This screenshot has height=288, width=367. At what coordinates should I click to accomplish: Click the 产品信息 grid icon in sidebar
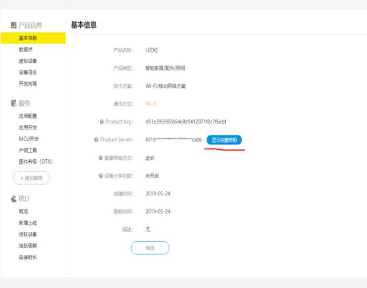tap(13, 25)
